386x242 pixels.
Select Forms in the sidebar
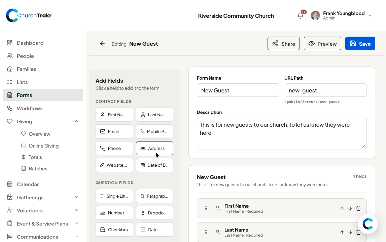click(43, 95)
